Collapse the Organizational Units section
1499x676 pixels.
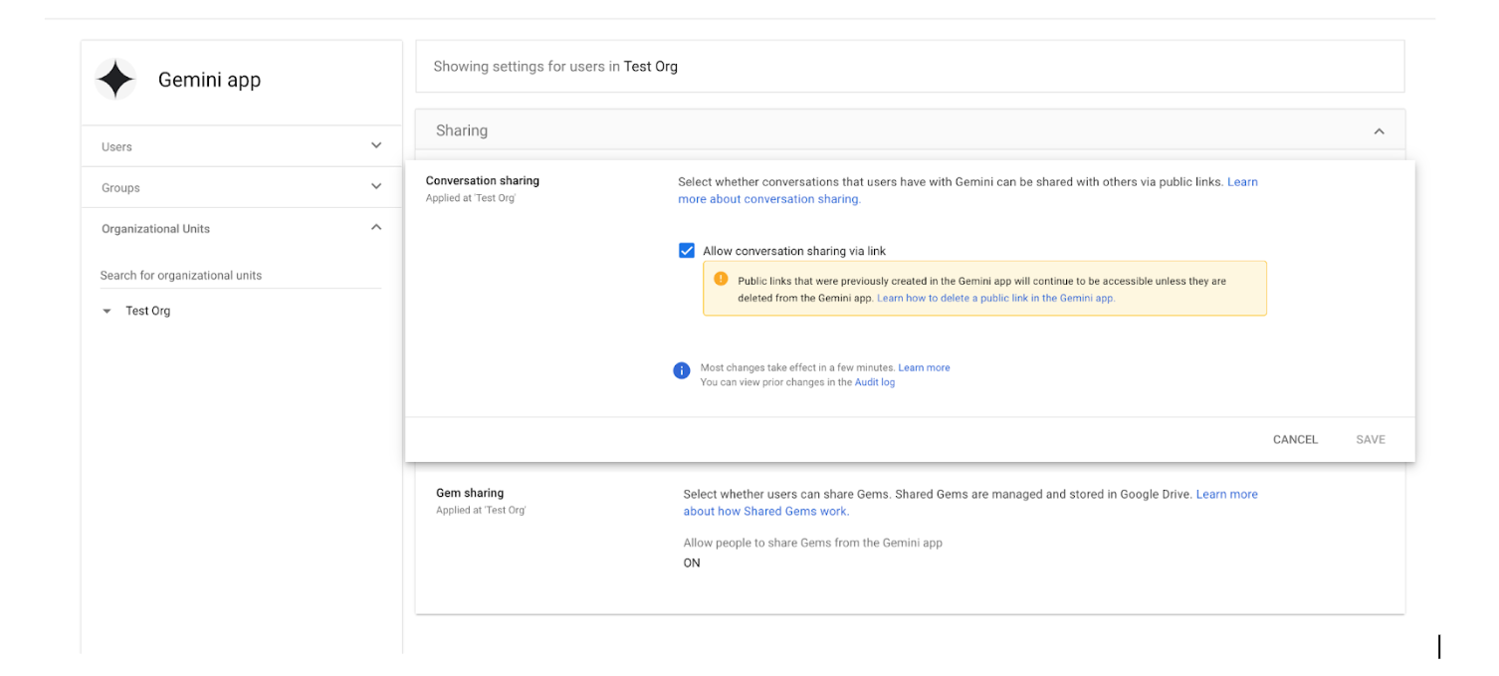(x=376, y=226)
